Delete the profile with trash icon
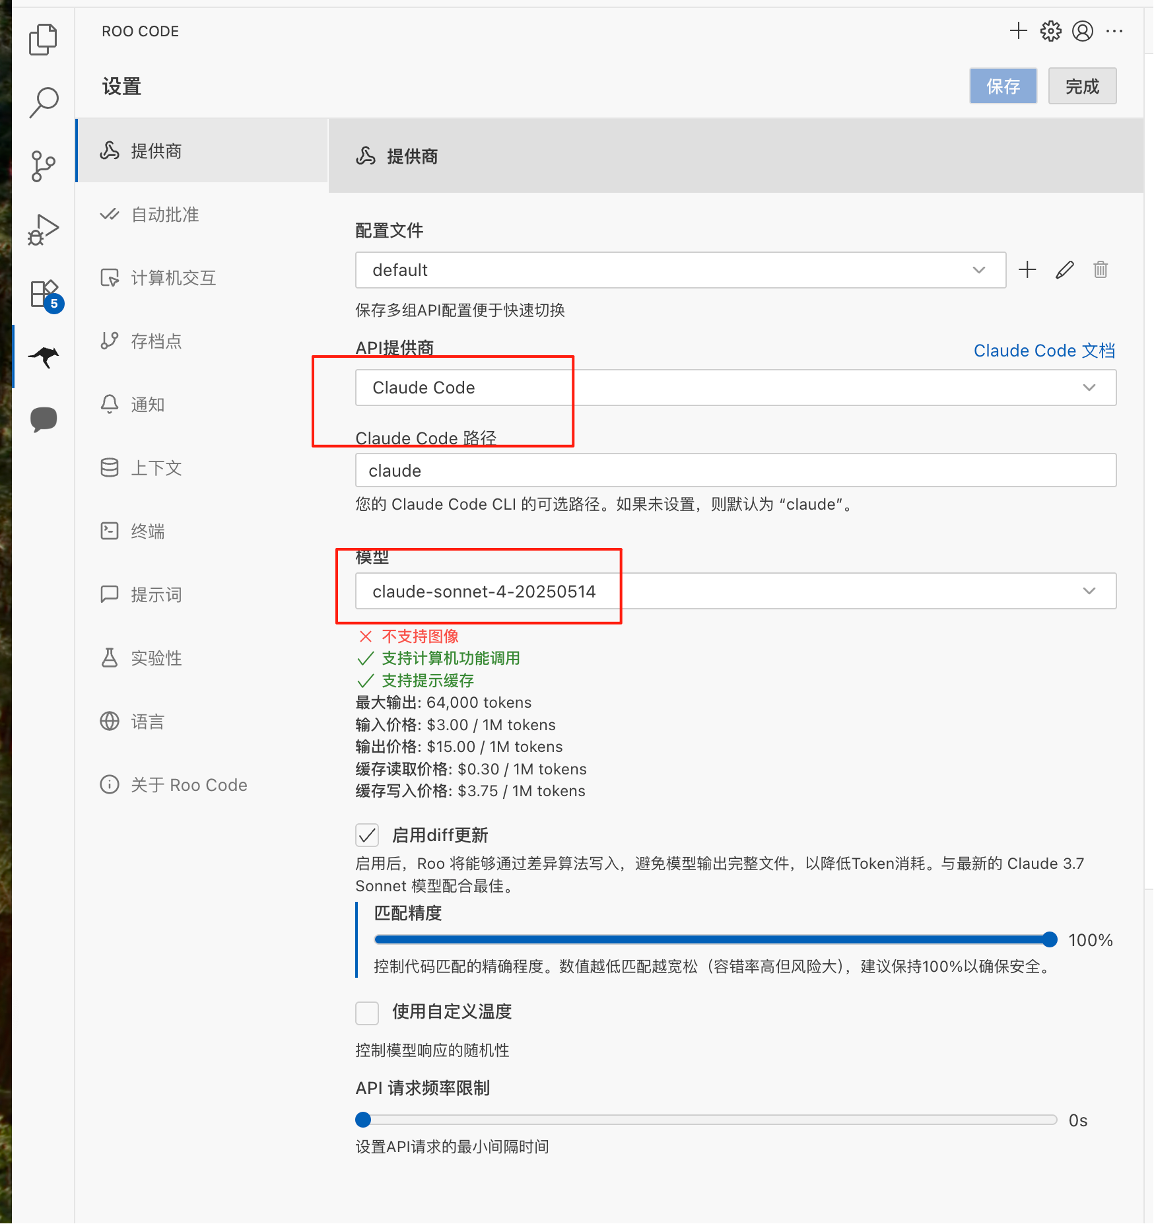The width and height of the screenshot is (1154, 1224). pos(1101,269)
